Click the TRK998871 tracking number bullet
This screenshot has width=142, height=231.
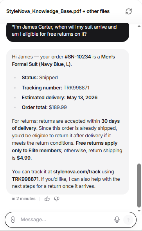tap(56, 88)
